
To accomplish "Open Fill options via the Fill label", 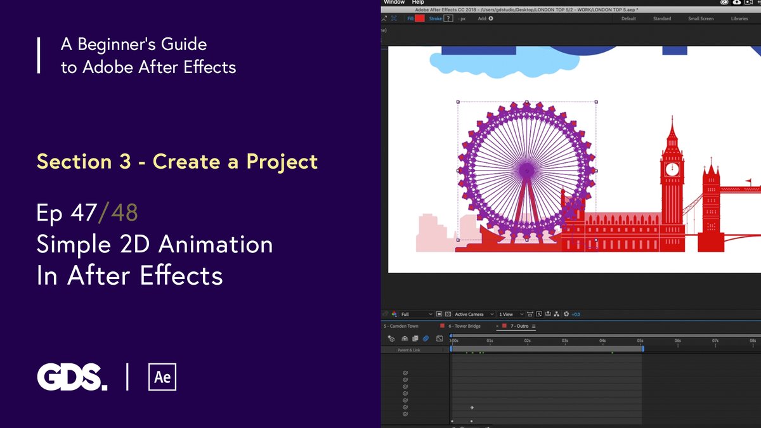I will click(410, 18).
